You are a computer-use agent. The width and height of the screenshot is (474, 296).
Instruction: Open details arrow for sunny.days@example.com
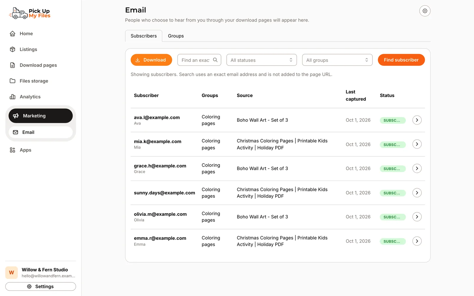417,193
